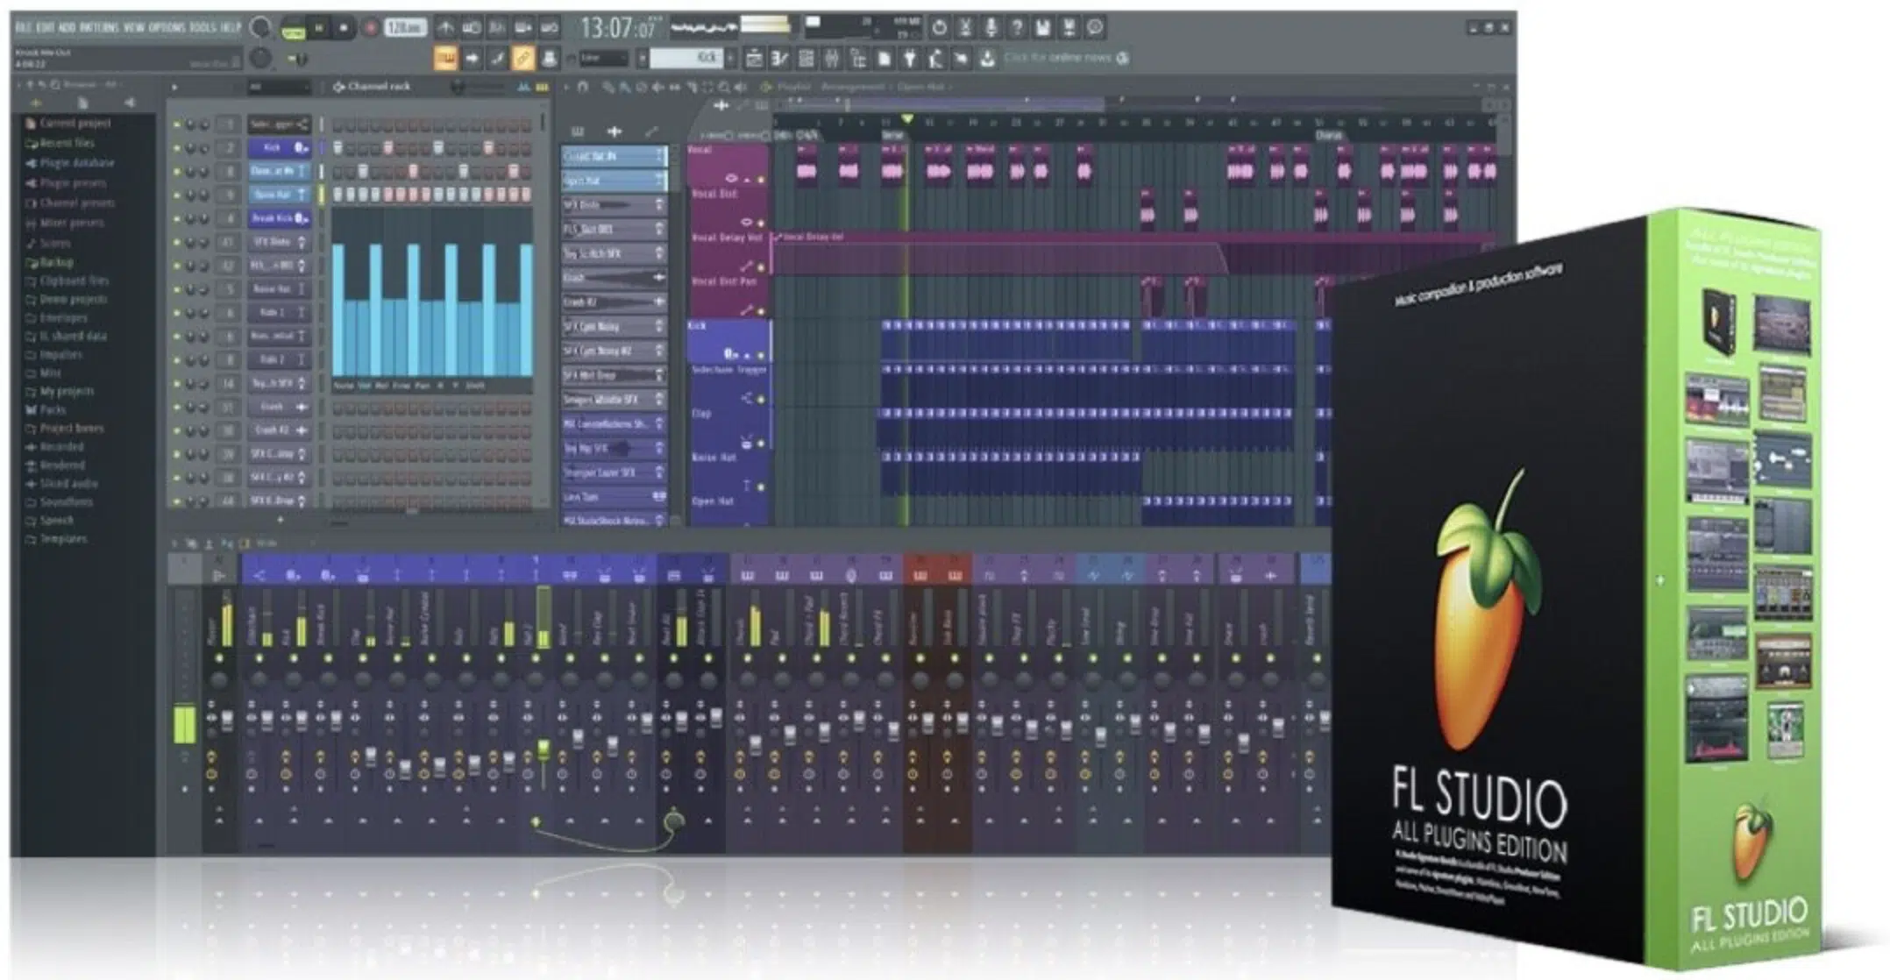Screen dimensions: 1890x980
Task: Click the play button in transport
Action: coord(319,29)
